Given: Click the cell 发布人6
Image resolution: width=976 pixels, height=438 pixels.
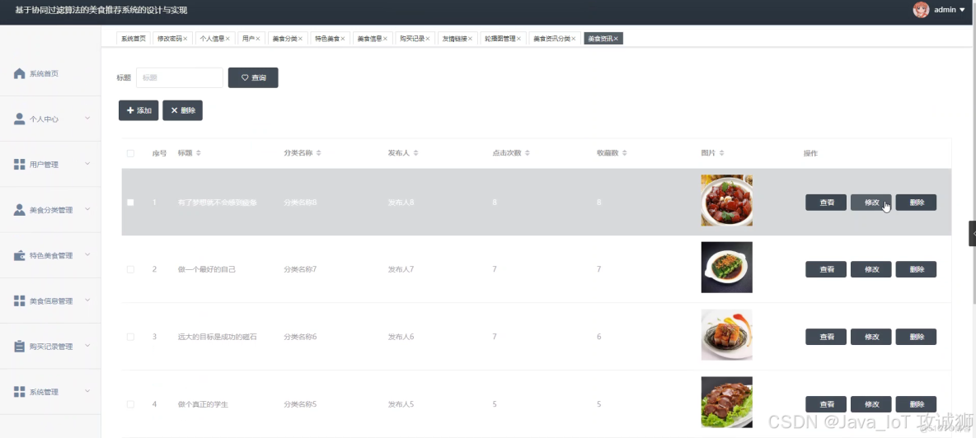Looking at the screenshot, I should [x=401, y=337].
